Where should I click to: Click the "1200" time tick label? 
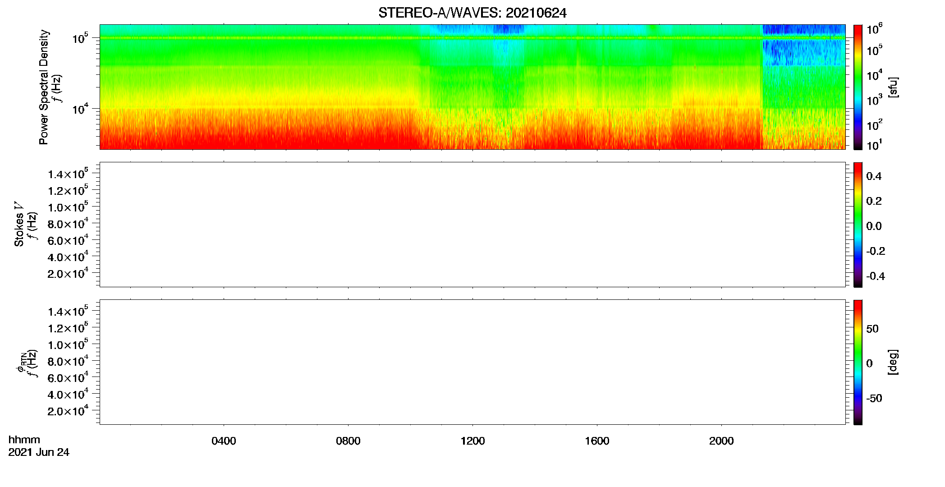click(472, 441)
